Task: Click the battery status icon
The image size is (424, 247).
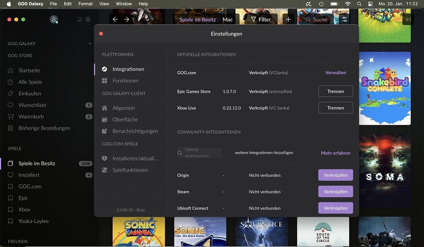Action: coord(335,4)
